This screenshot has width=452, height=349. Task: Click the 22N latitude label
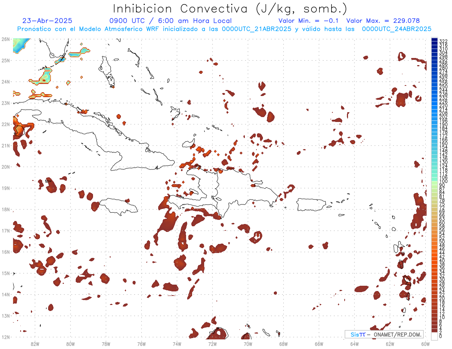click(5, 124)
